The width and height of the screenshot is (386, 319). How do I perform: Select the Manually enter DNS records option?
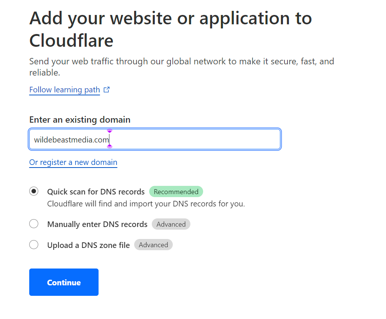34,224
